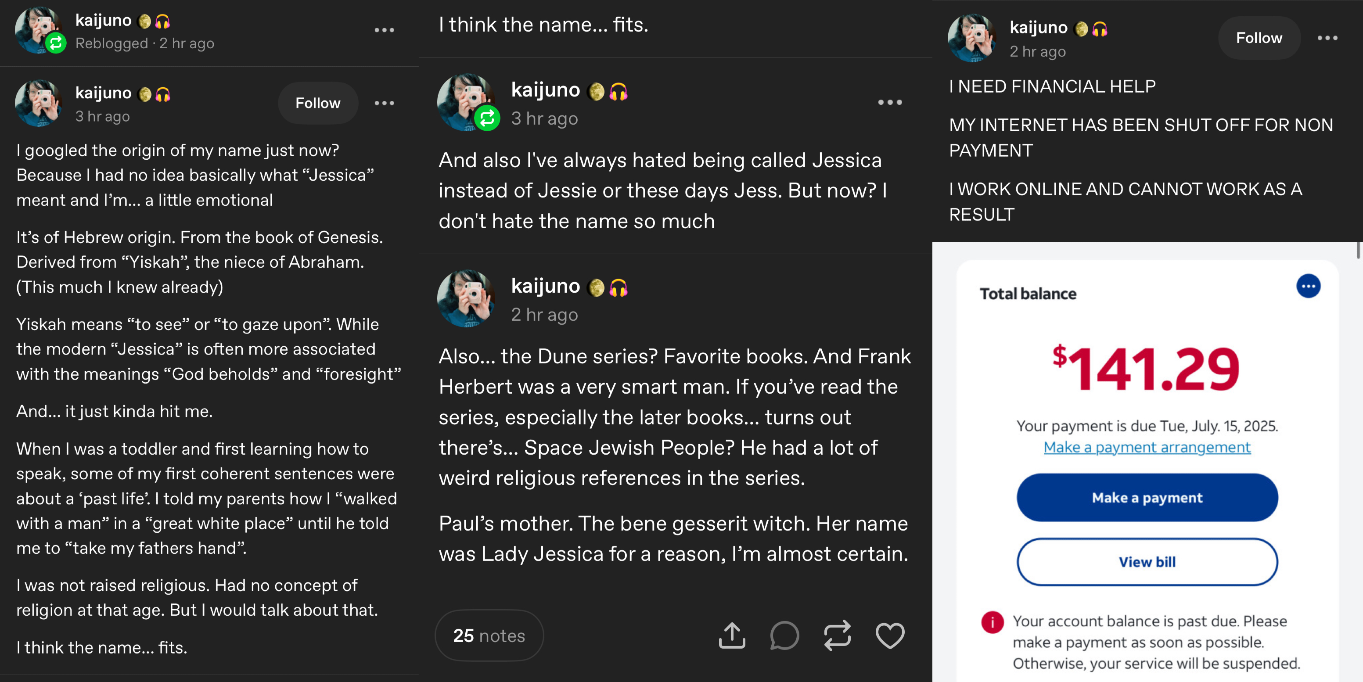The image size is (1363, 682).
Task: Click the headphones badge beside the financial help username
Action: [x=1100, y=29]
